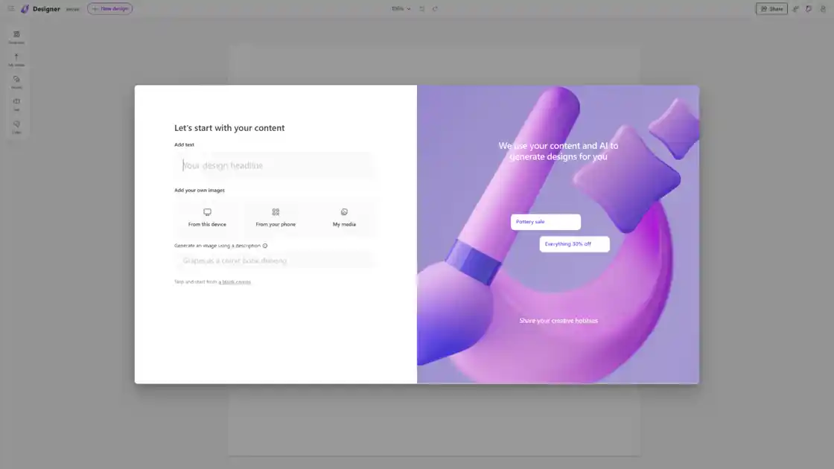
Task: Open the My media panel in the sidebar
Action: pyautogui.click(x=16, y=60)
